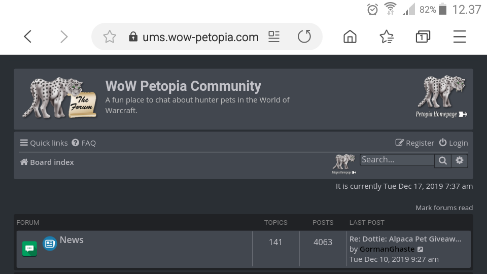Reload the page with refresh icon
Image resolution: width=487 pixels, height=274 pixels.
[x=304, y=37]
